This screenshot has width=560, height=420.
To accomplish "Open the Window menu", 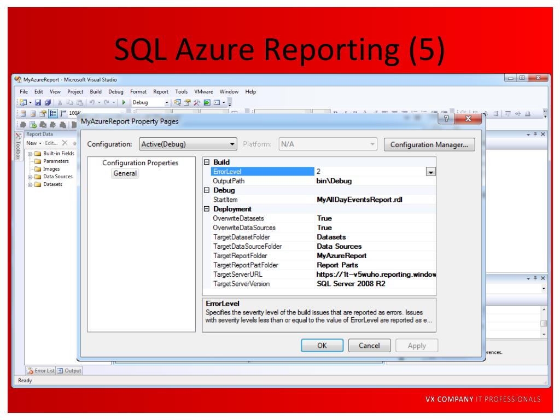I will pos(229,92).
